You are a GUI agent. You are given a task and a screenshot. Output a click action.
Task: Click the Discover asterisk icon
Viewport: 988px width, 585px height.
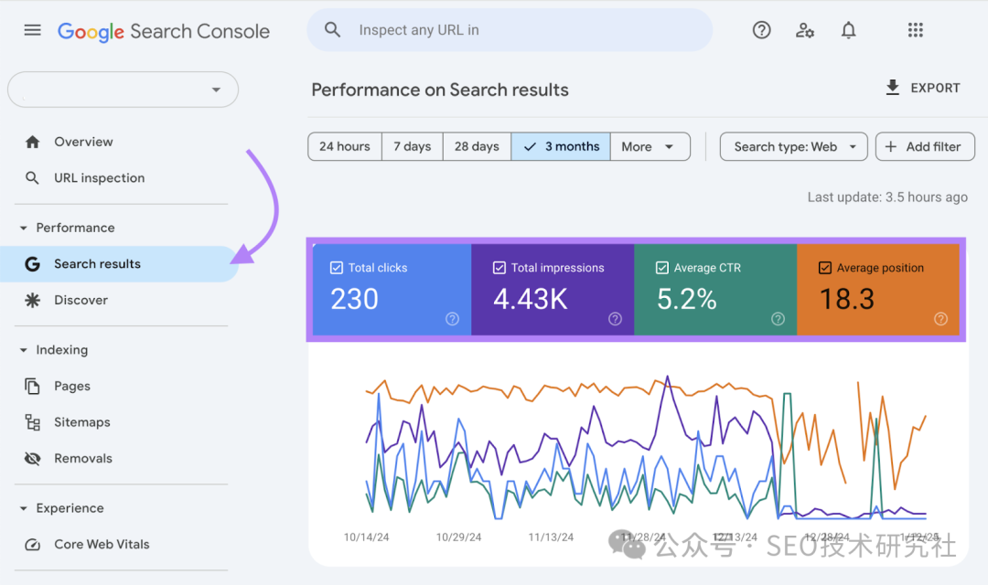(32, 301)
